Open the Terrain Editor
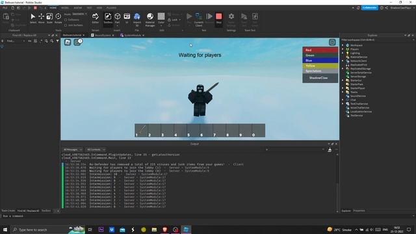Viewport: 416px width, 234px height. click(96, 18)
